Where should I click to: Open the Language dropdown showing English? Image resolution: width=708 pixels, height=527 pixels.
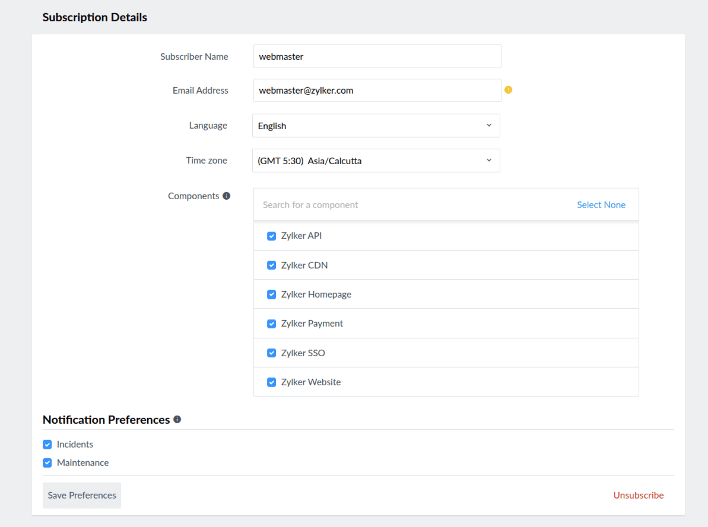click(376, 126)
